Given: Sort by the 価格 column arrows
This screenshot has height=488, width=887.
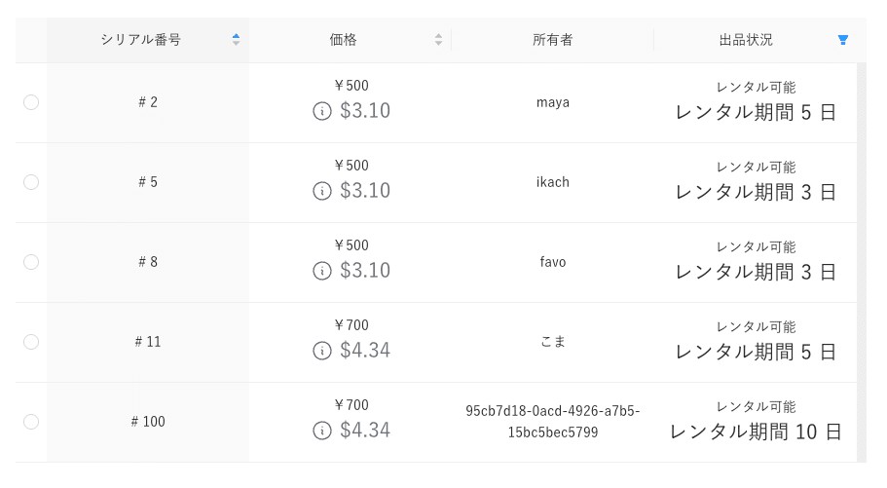Looking at the screenshot, I should tap(438, 40).
